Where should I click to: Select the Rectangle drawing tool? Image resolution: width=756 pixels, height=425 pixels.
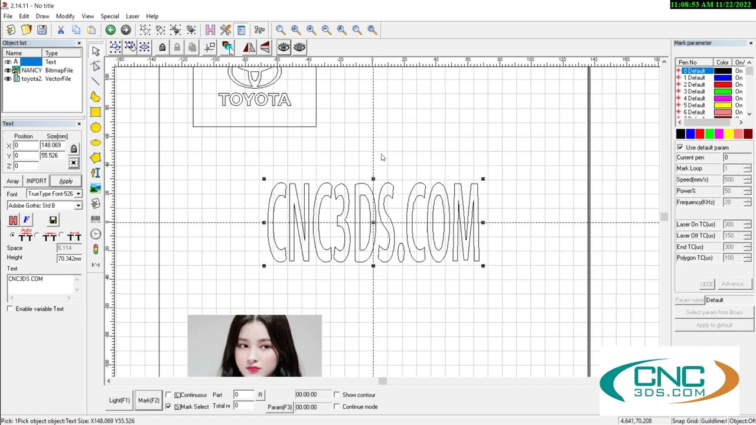pos(96,112)
